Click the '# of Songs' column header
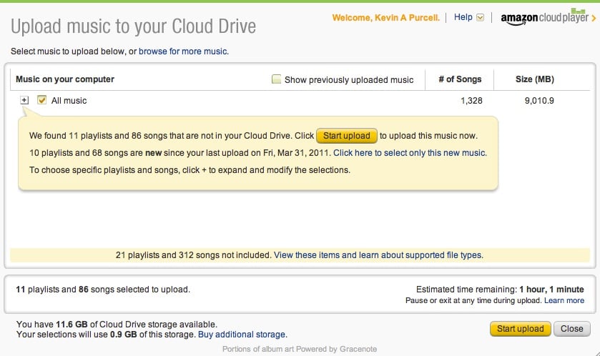Viewport: 600px width, 356px height. (460, 79)
